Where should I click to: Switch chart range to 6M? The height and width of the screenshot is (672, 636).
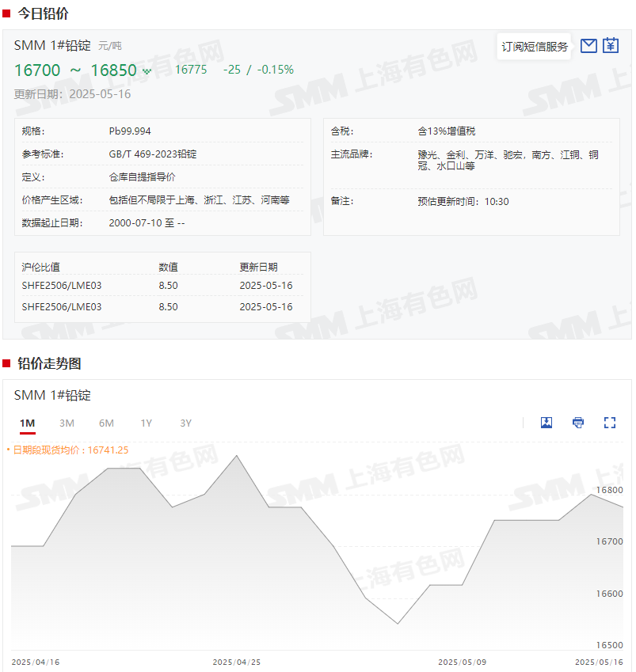tap(106, 423)
